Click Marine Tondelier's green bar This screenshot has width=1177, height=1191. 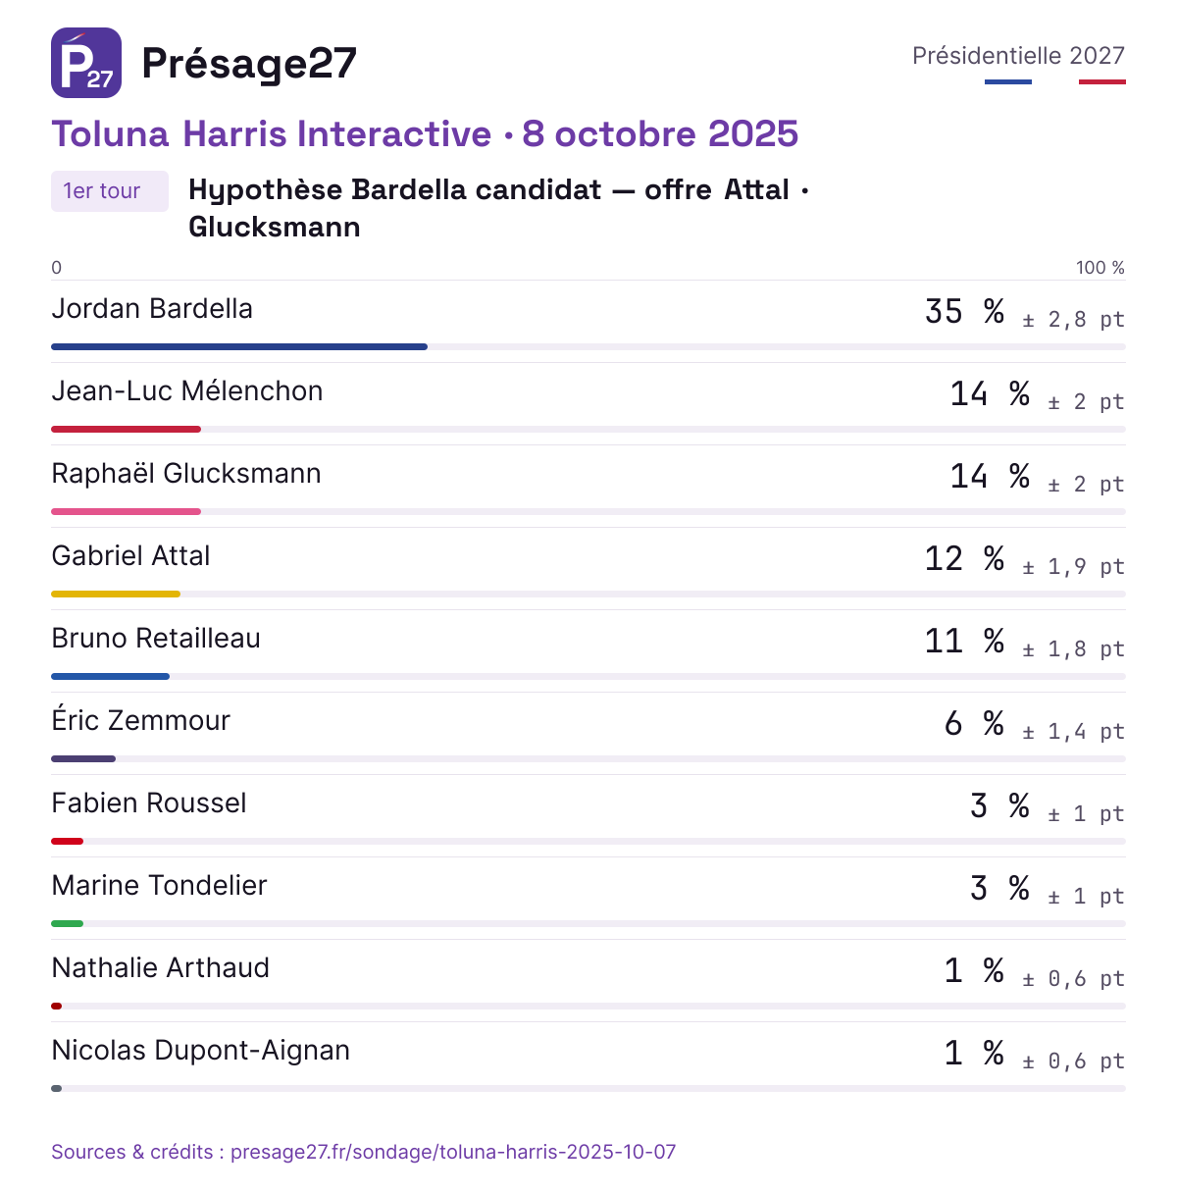(67, 923)
